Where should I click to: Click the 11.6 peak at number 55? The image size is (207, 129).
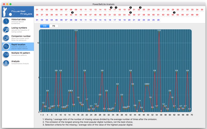[159, 32]
